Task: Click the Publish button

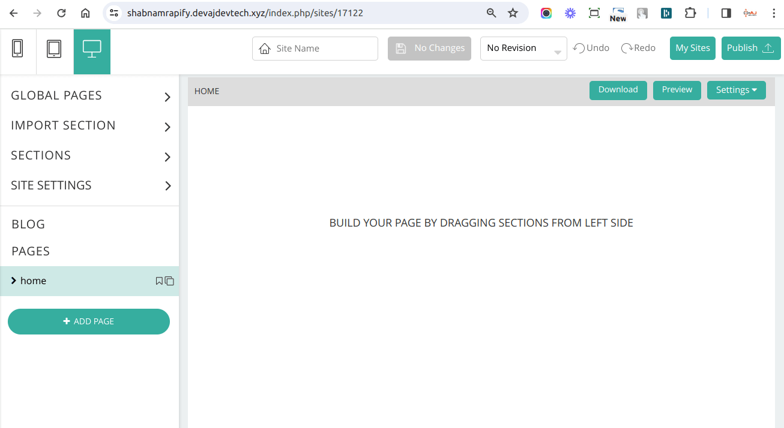Action: (x=751, y=48)
